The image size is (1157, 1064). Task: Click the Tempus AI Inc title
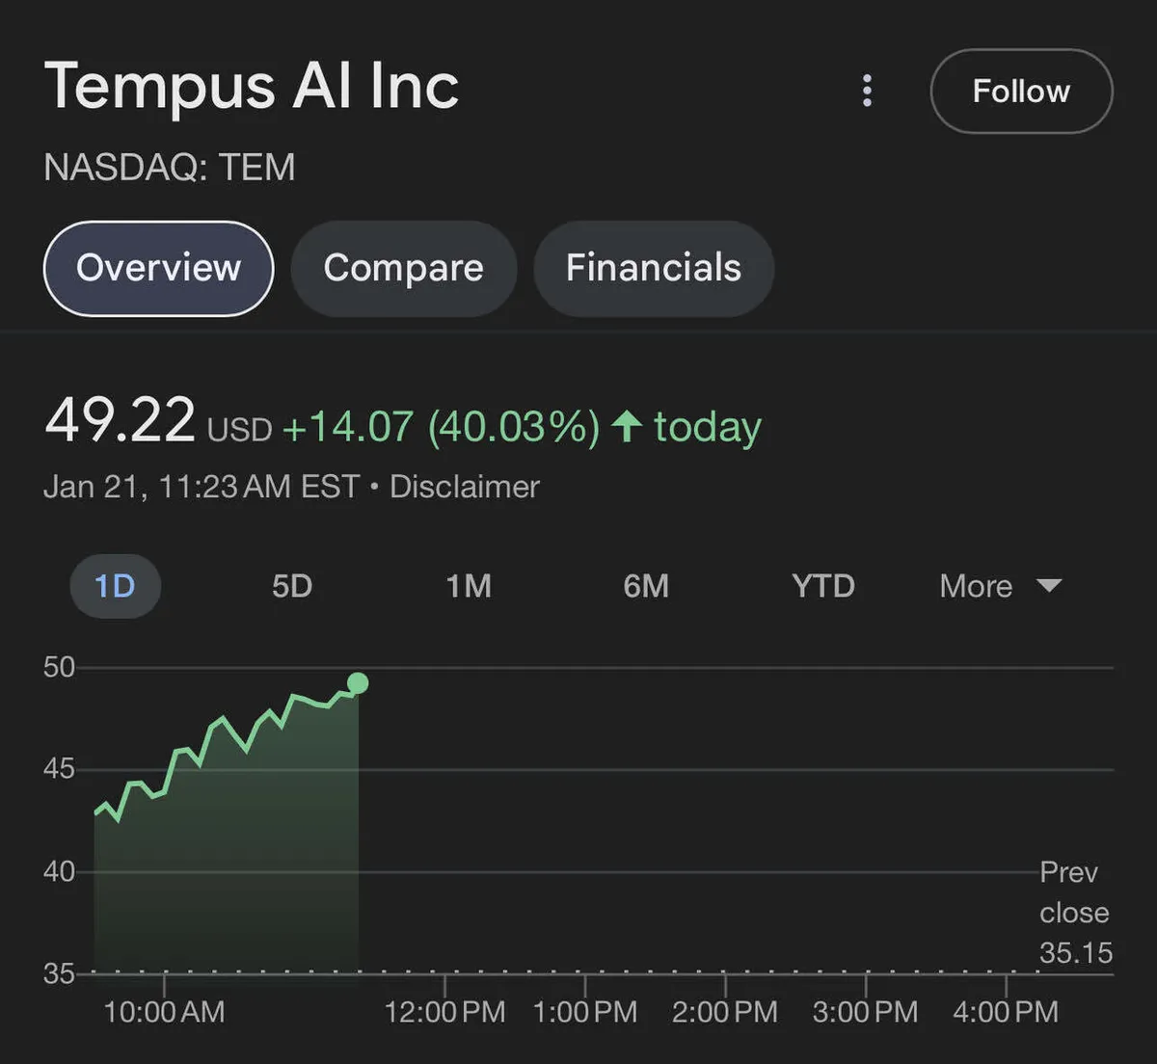252,87
